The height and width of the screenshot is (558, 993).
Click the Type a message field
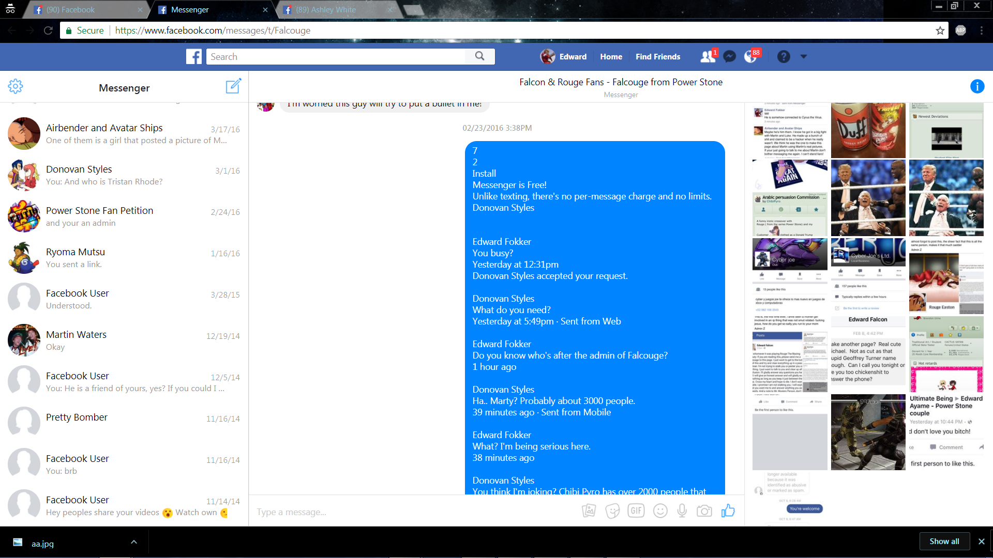point(414,512)
